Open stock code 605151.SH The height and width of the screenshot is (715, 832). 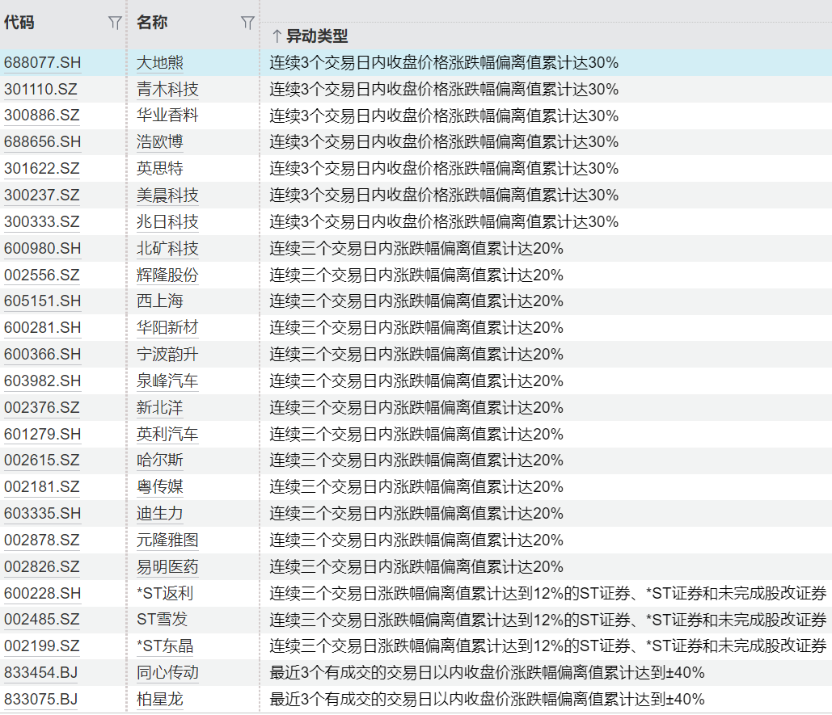pyautogui.click(x=42, y=301)
